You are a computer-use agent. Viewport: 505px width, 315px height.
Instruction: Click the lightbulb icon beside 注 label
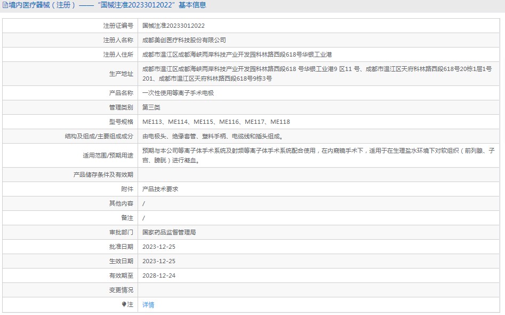point(124,304)
